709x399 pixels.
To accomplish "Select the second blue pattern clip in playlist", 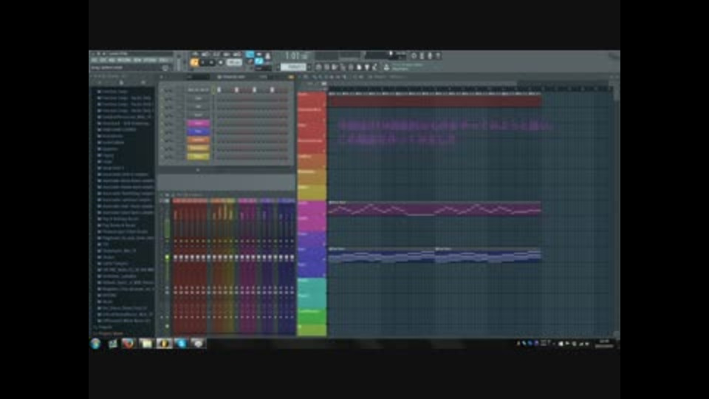I will [x=488, y=255].
